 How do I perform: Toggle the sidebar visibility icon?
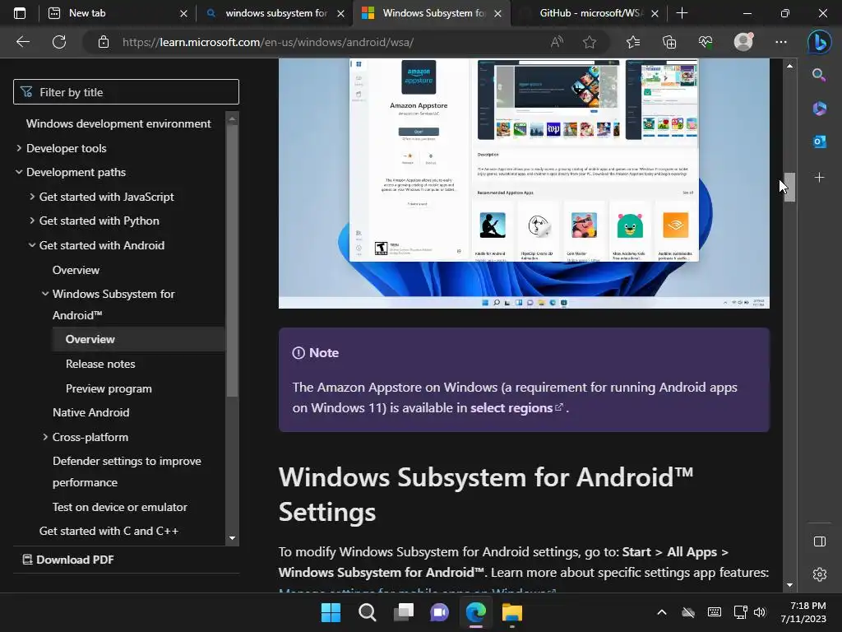tap(820, 541)
